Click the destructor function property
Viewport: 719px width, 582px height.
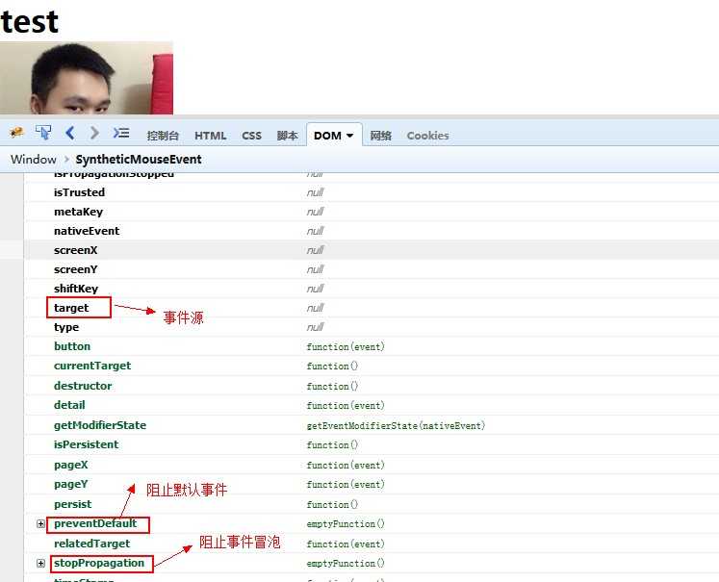point(83,386)
